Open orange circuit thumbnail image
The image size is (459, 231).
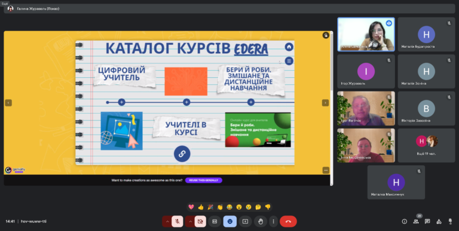coord(186,81)
